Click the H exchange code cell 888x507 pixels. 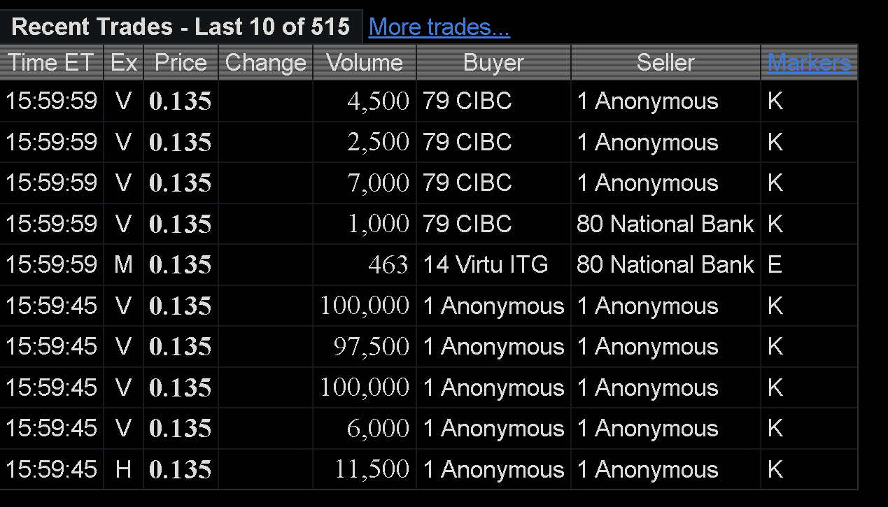tap(124, 469)
